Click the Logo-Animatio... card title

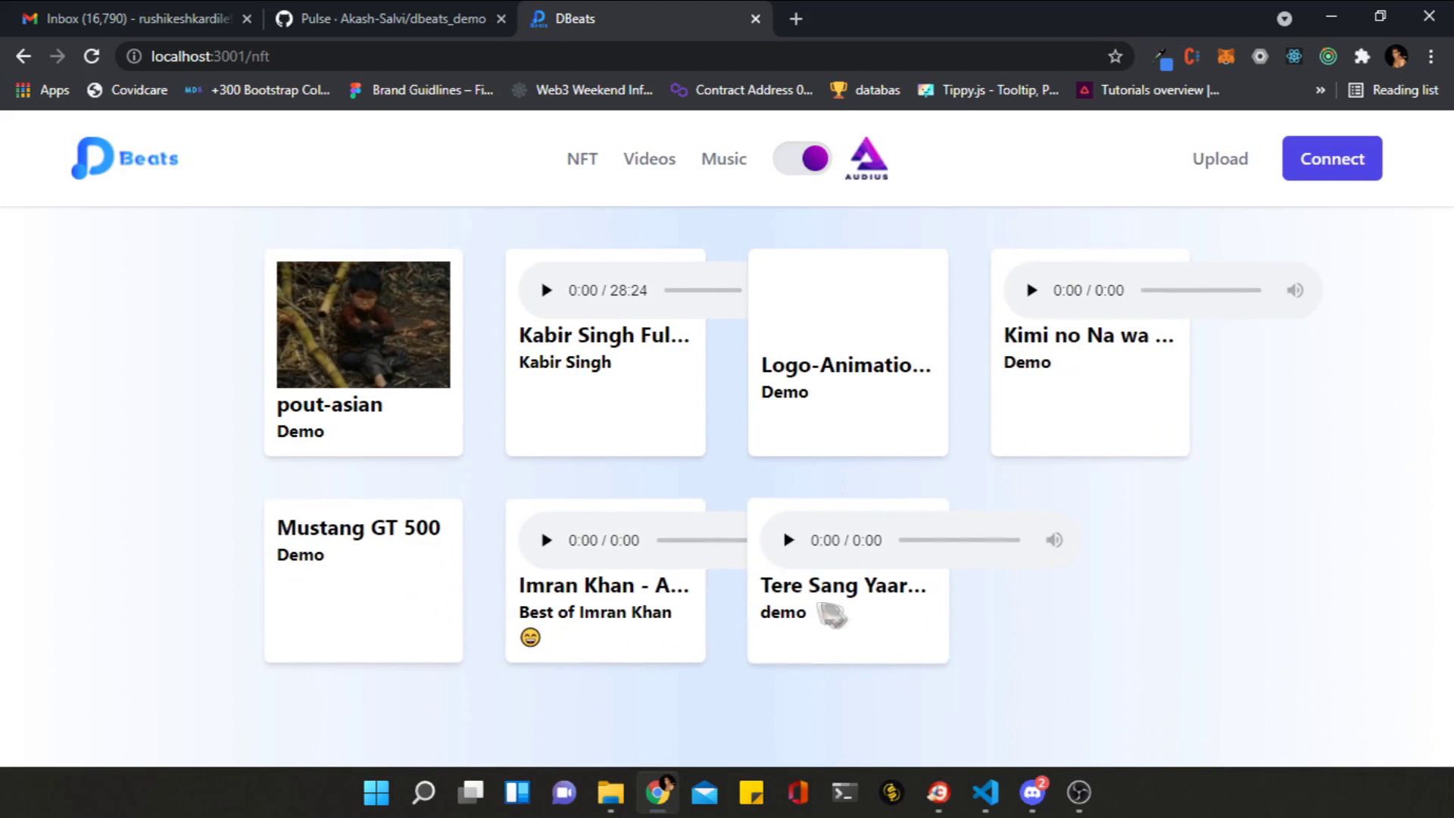846,365
